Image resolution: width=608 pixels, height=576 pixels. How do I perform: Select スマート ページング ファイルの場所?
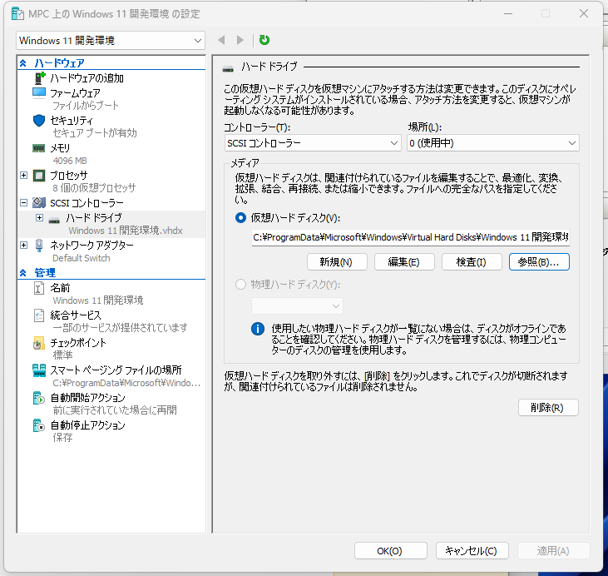coord(116,370)
